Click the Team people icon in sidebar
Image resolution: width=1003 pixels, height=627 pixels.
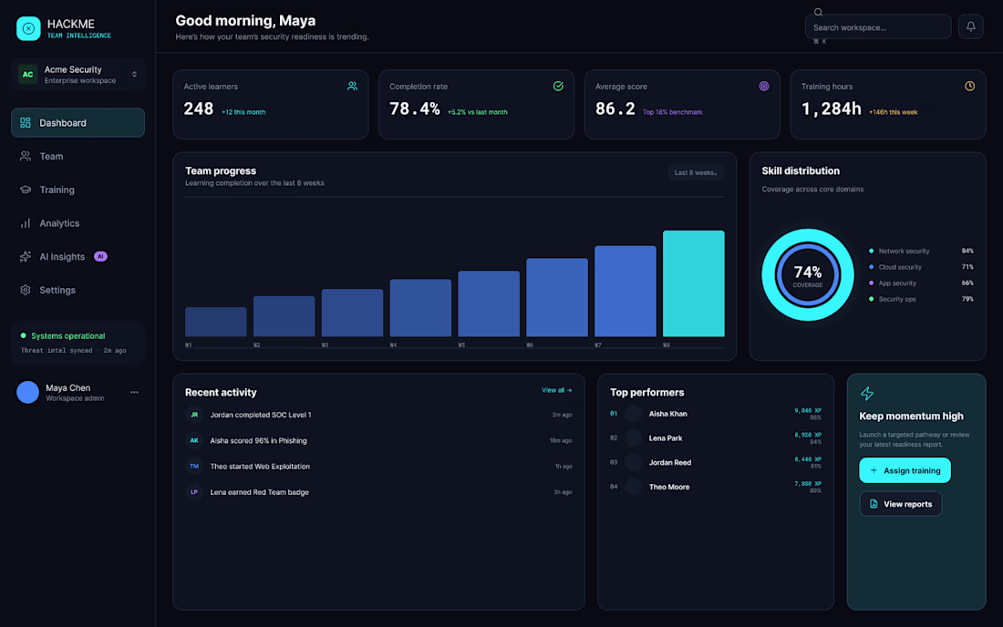[26, 156]
